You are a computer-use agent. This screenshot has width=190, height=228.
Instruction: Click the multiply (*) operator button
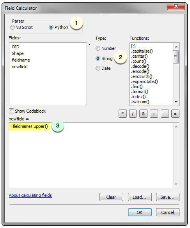pos(123,113)
